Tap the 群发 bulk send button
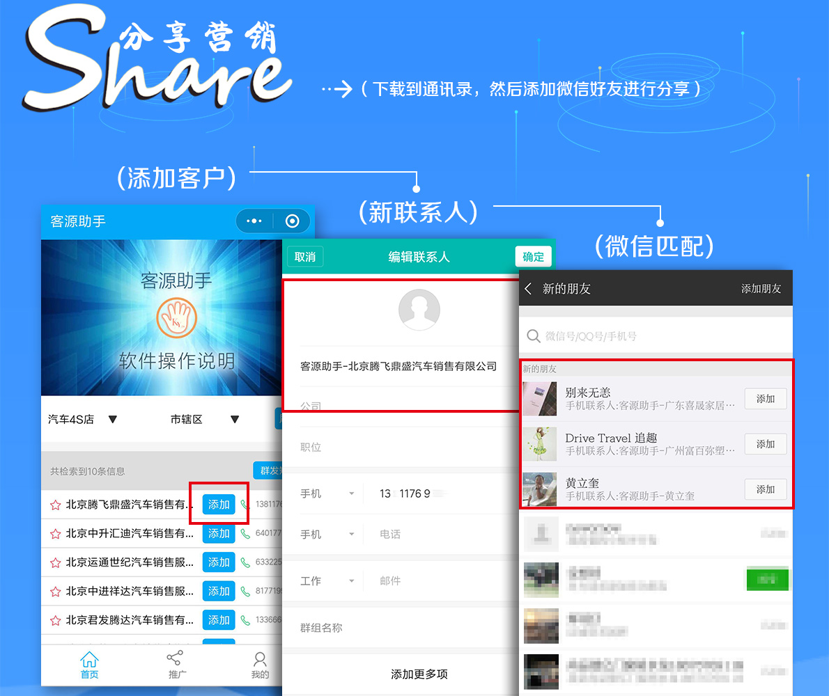Viewport: 829px width, 696px height. tap(268, 470)
